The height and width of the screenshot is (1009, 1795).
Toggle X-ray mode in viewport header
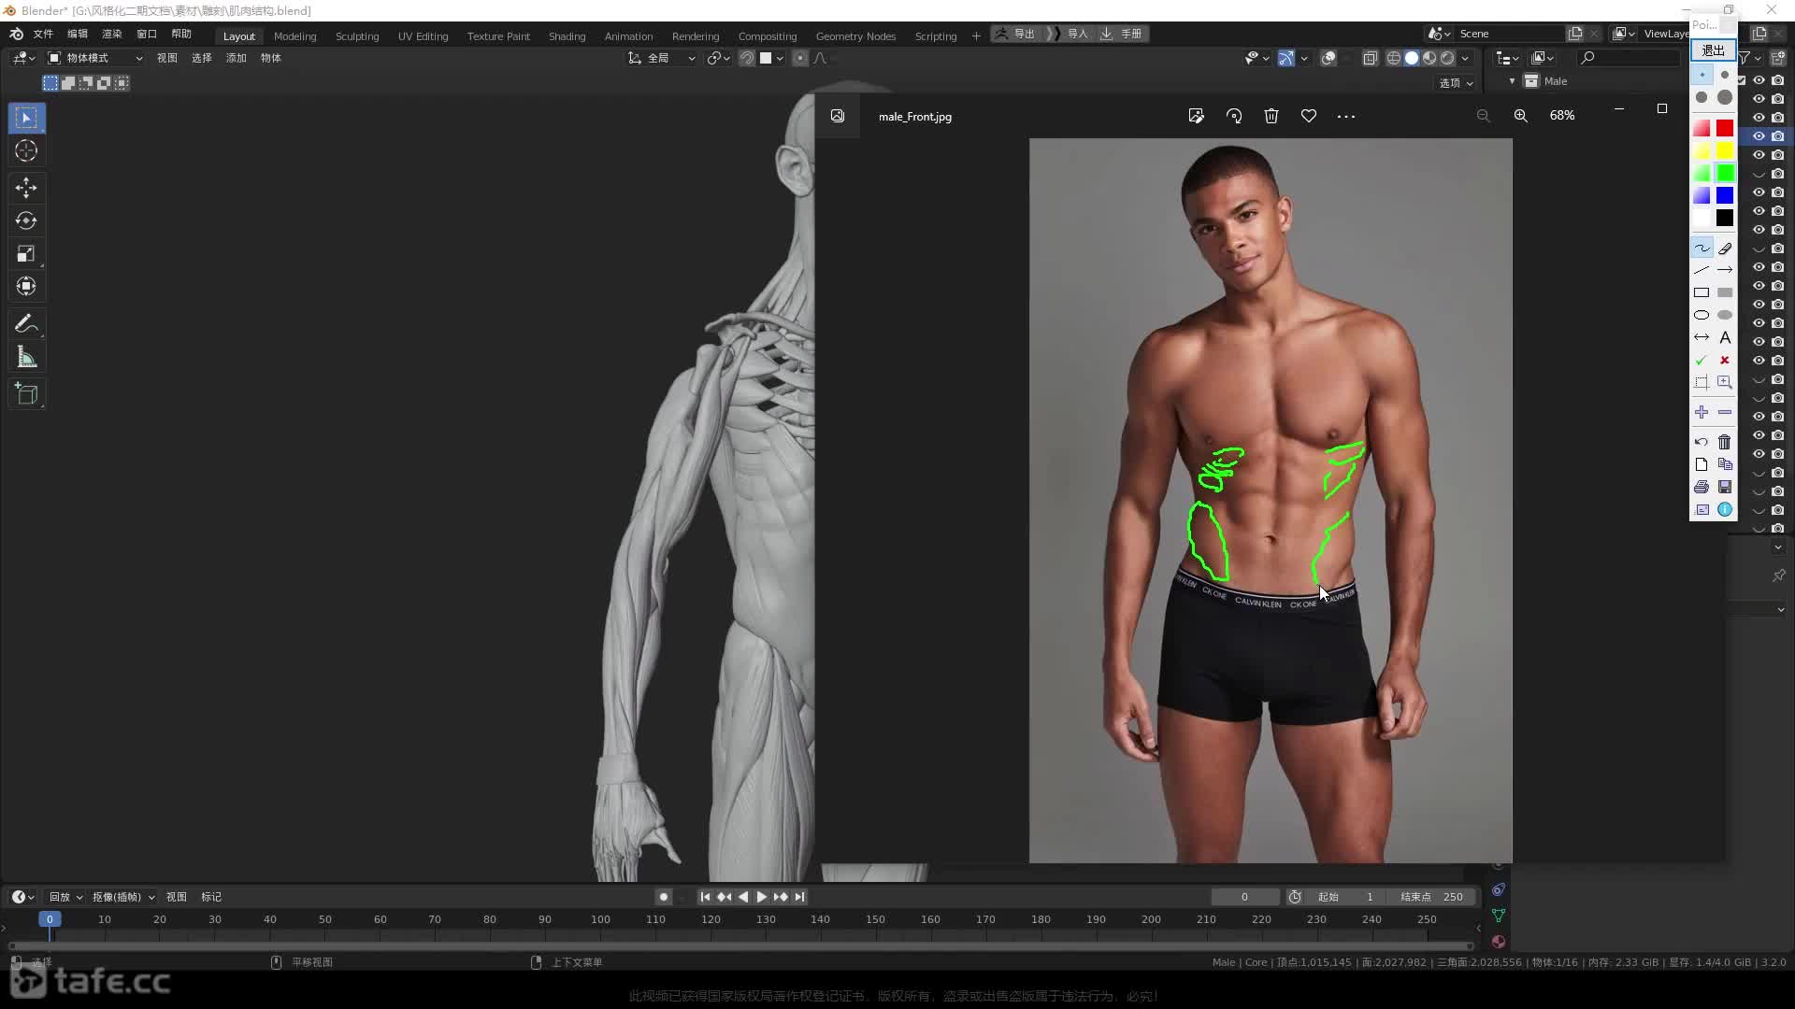[1370, 58]
